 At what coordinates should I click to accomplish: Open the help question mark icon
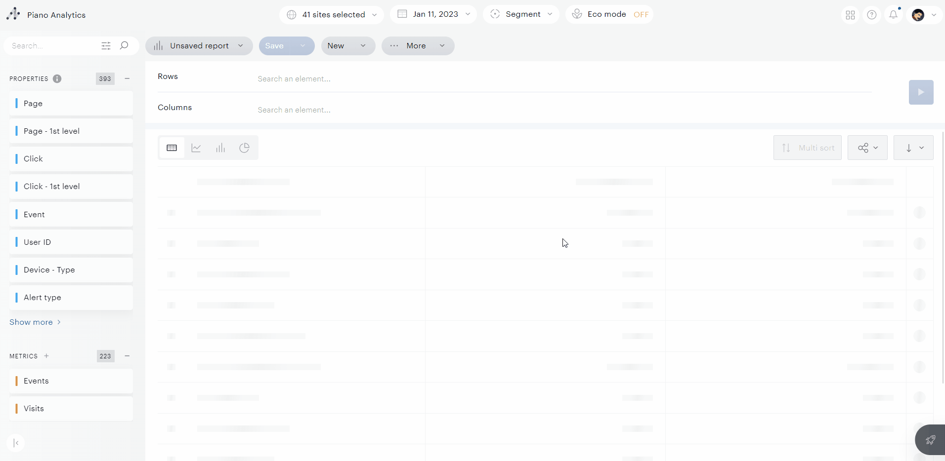pyautogui.click(x=871, y=15)
